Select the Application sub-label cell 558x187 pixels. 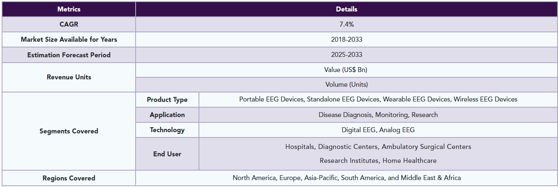(167, 115)
